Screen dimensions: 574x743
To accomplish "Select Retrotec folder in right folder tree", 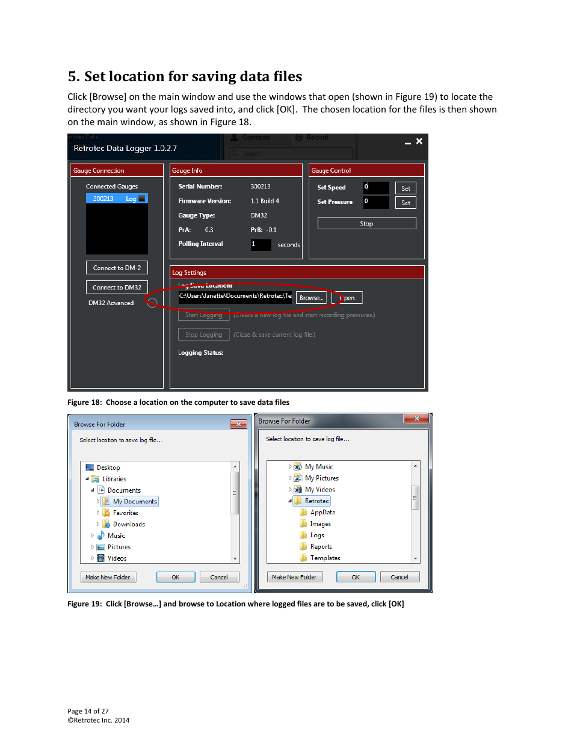I will pyautogui.click(x=312, y=501).
